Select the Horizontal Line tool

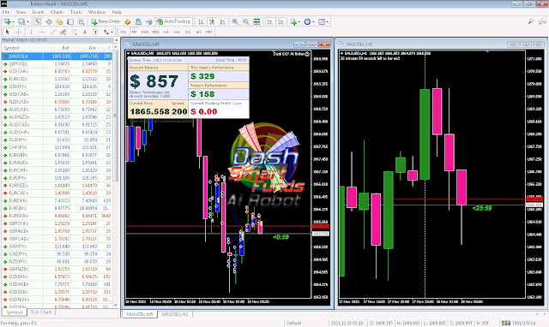tap(42, 33)
